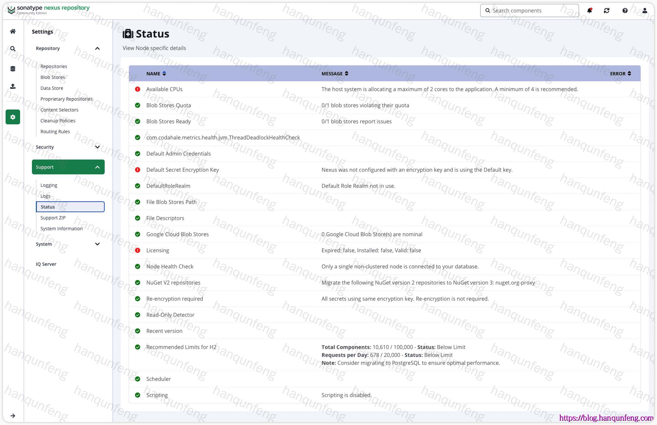Sort table by the NAME column arrows
Screen dimensions: 657x425
tap(164, 74)
